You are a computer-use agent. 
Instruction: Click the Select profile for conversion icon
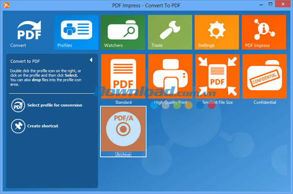[18, 105]
